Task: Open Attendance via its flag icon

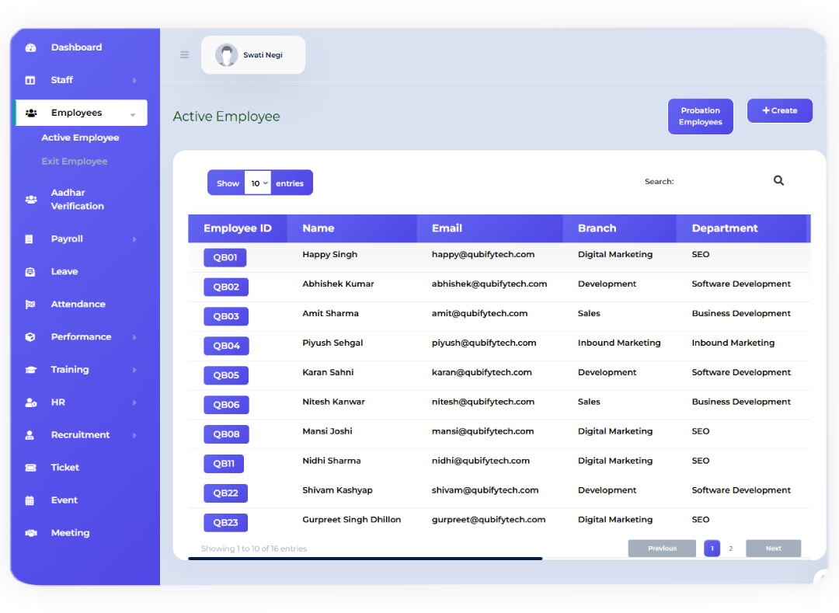Action: click(x=31, y=304)
